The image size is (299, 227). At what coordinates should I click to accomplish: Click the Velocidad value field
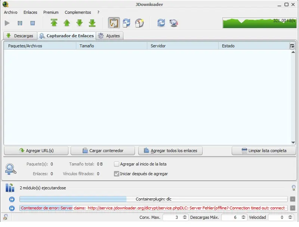[277, 217]
